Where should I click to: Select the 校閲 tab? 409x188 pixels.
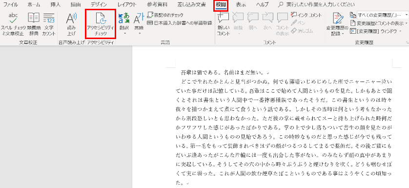point(221,5)
